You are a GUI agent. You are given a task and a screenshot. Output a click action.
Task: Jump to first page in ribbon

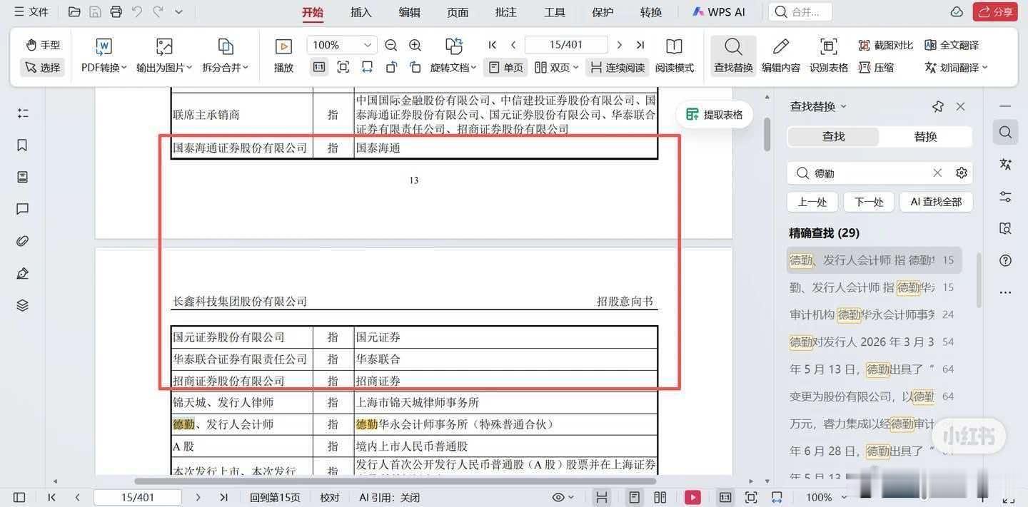tap(493, 45)
